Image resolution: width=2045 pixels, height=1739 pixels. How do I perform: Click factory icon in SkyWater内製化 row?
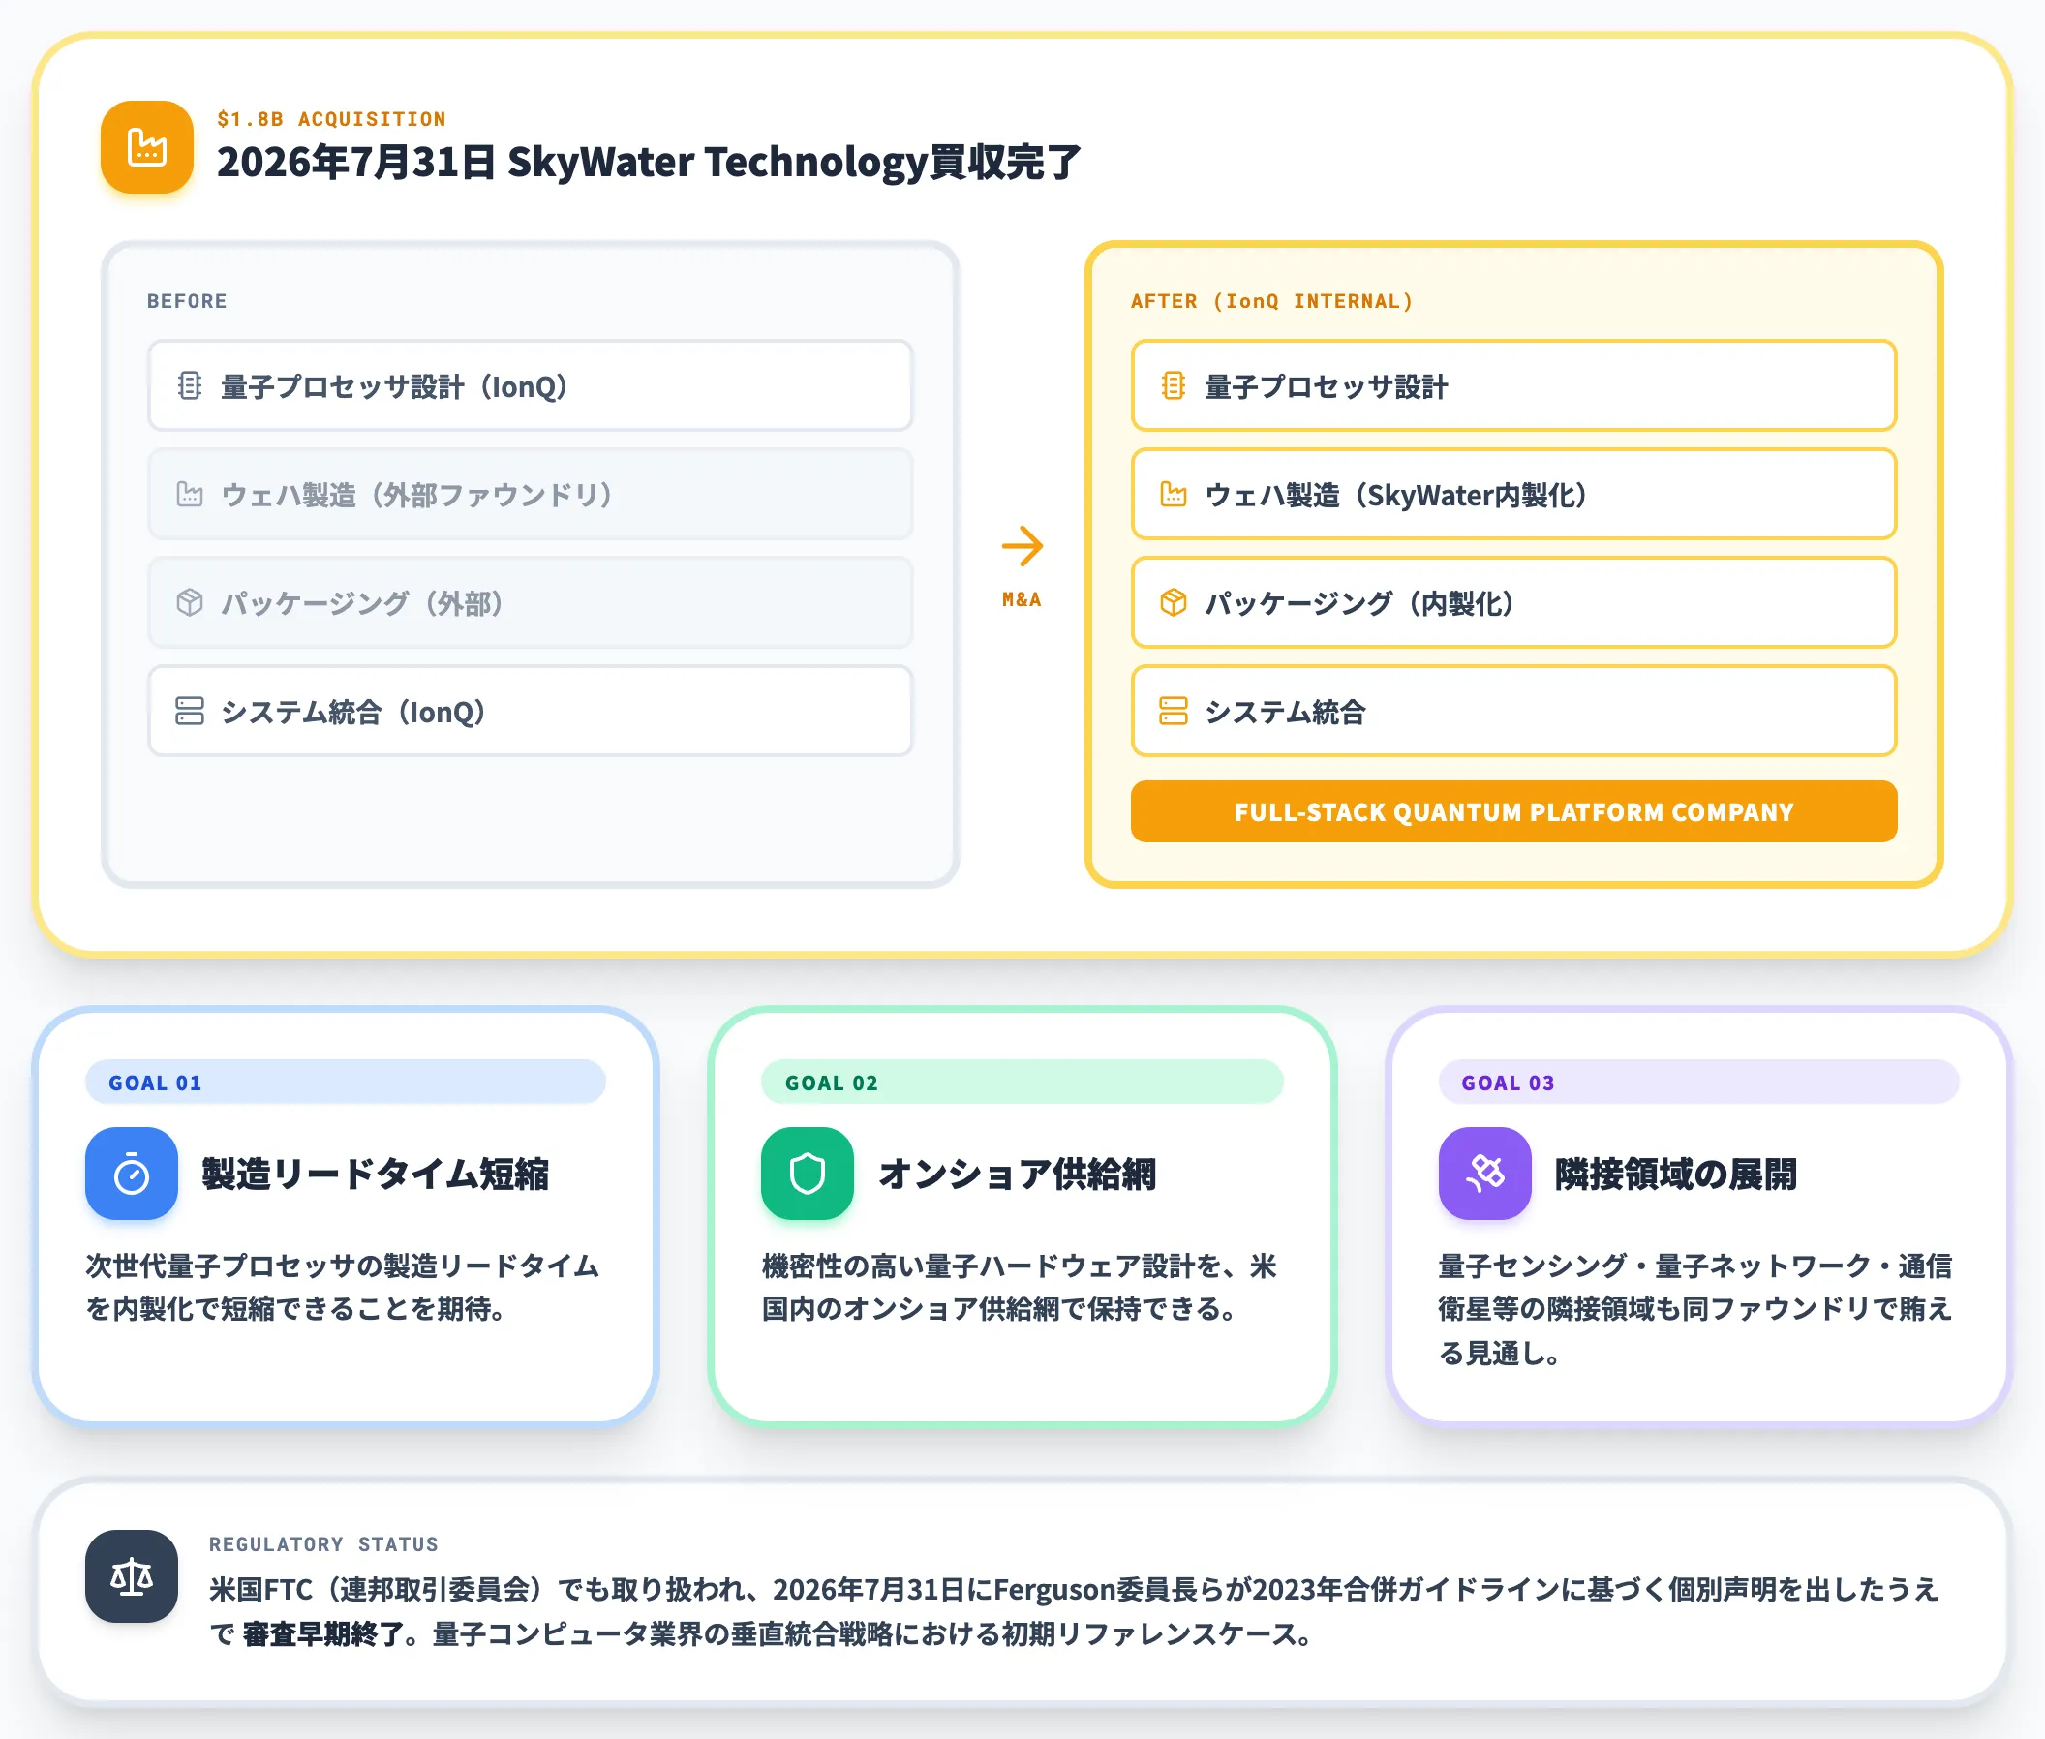click(x=1174, y=495)
